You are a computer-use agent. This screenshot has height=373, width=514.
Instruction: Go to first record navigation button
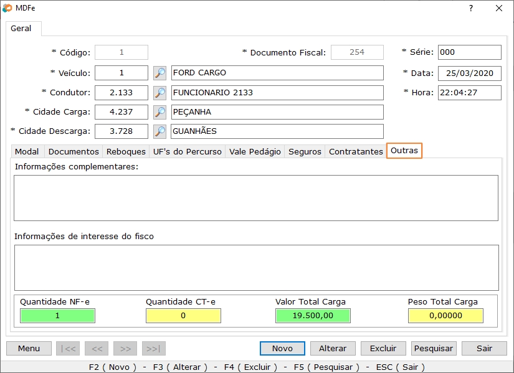68,348
